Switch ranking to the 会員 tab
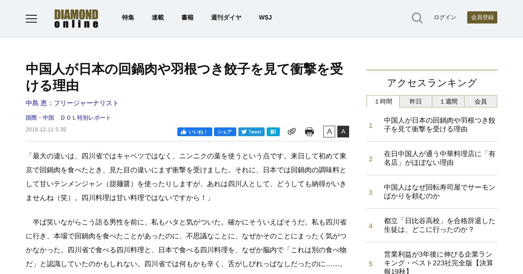 tap(481, 101)
